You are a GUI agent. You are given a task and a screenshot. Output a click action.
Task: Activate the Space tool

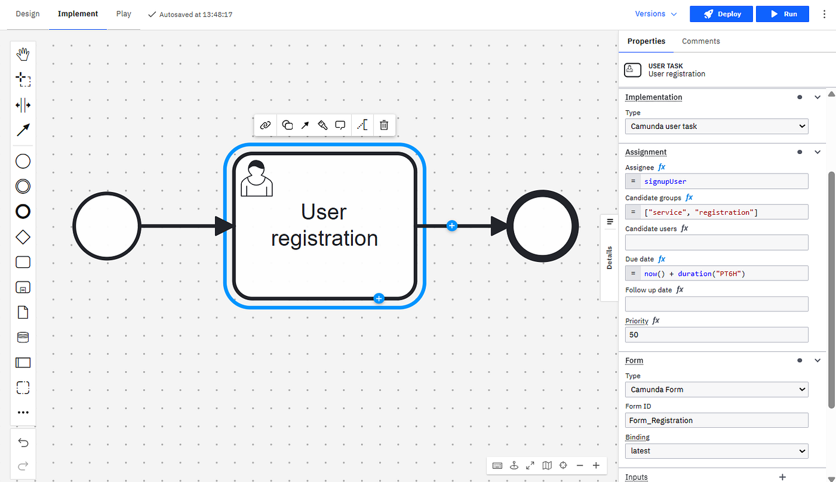pos(23,105)
